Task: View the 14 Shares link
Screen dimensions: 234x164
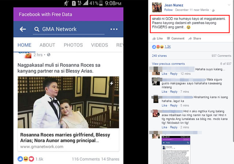Action: [110, 159]
